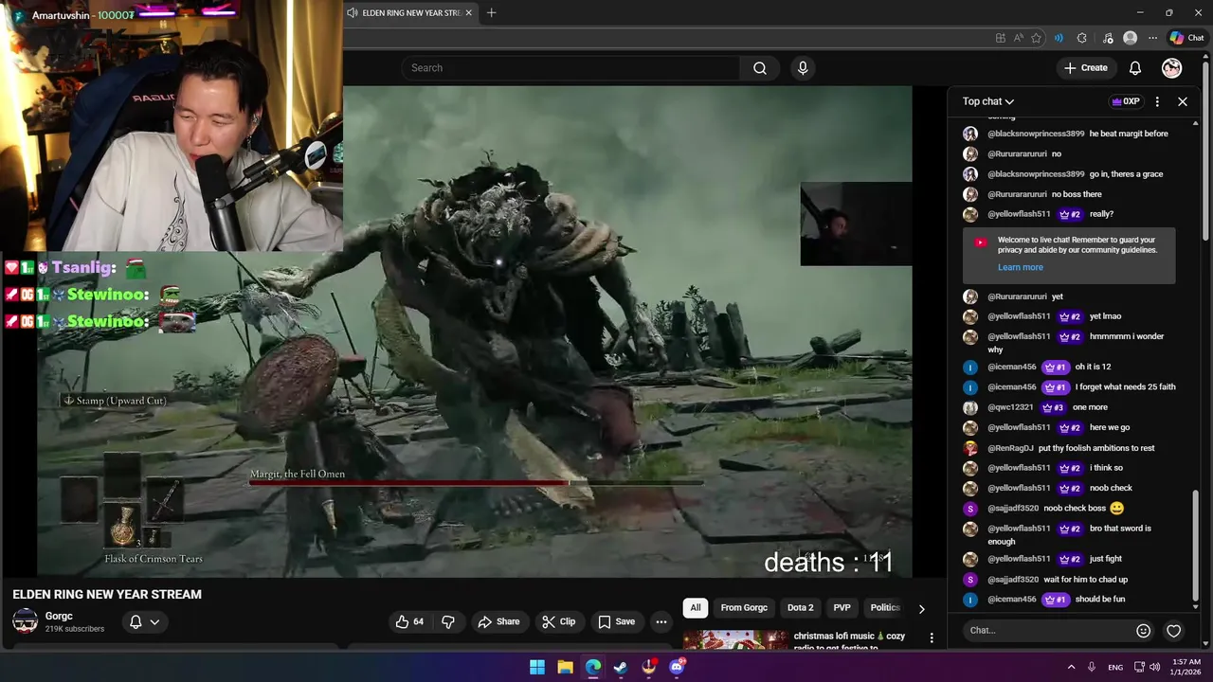
Task: Click the live chat scrollbar
Action: pos(1197,547)
